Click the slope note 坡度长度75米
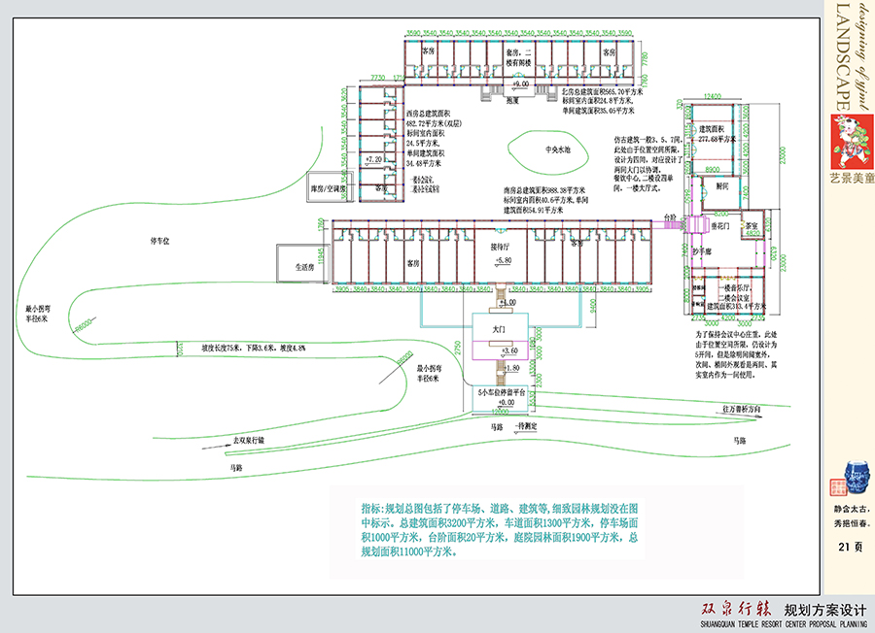Image resolution: width=875 pixels, height=633 pixels. (x=254, y=347)
